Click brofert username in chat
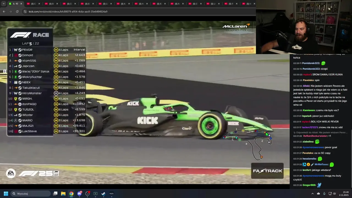The image size is (352, 198). tap(307, 170)
